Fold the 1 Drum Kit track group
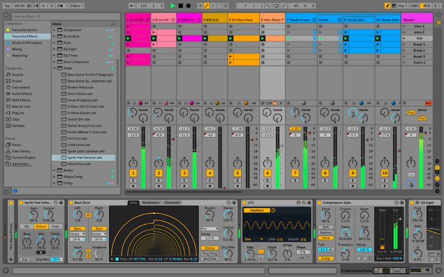 click(147, 20)
